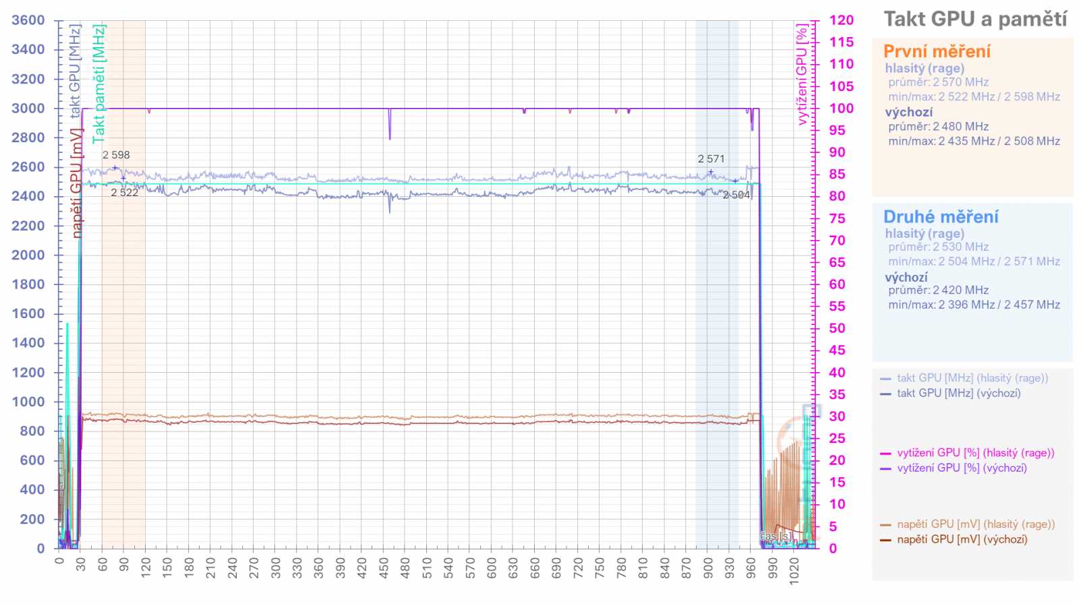The height and width of the screenshot is (606, 1079).
Task: Click 'min/max: 2 435 MHz / 2 508 MHz' line
Action: (974, 142)
